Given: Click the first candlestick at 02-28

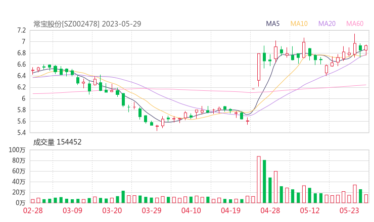Looking at the screenshot, I should (33, 71).
